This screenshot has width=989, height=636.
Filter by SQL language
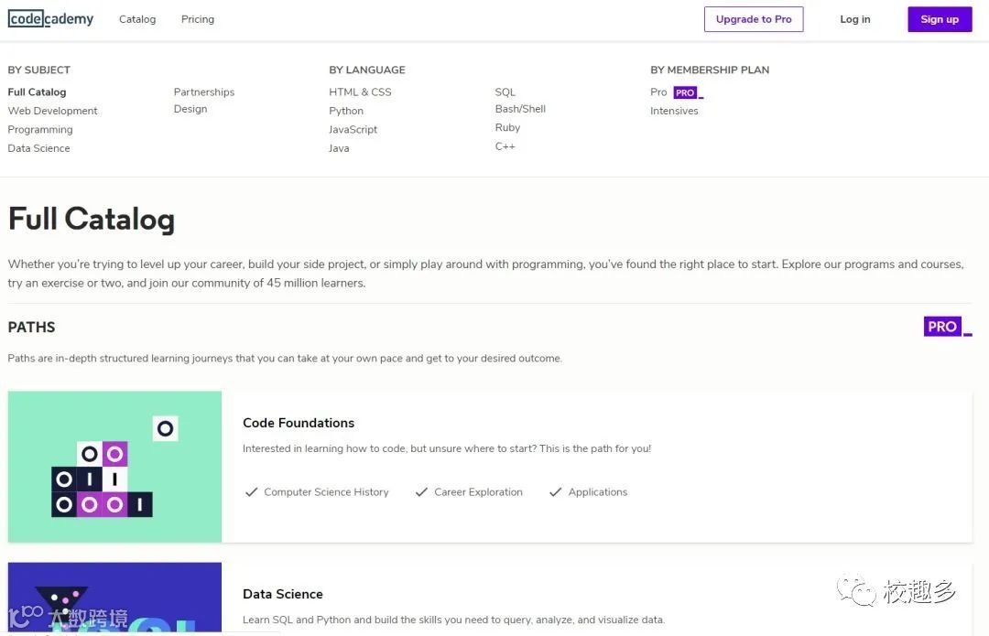505,92
